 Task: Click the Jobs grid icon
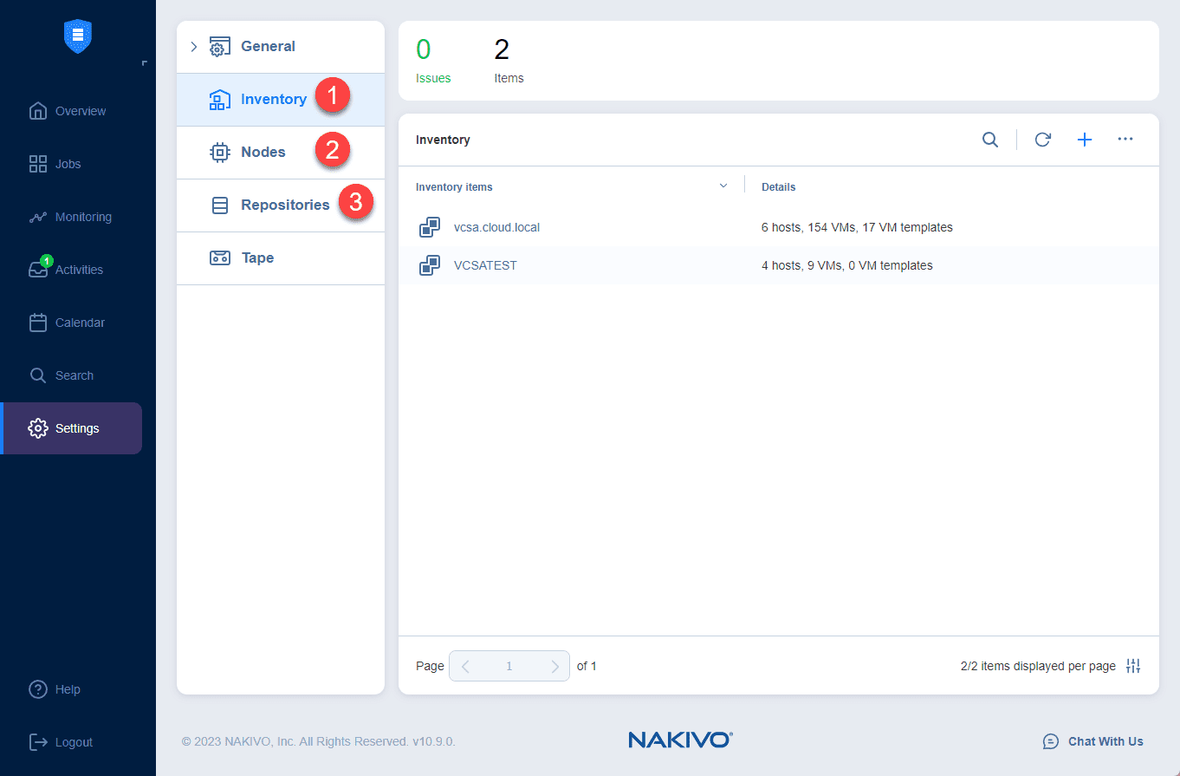tap(38, 164)
